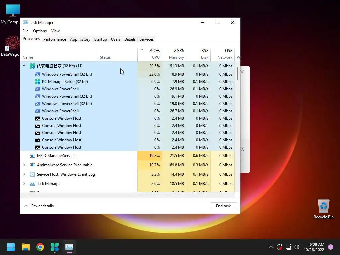Open the volume tray icon
The image size is (340, 255).
click(297, 247)
